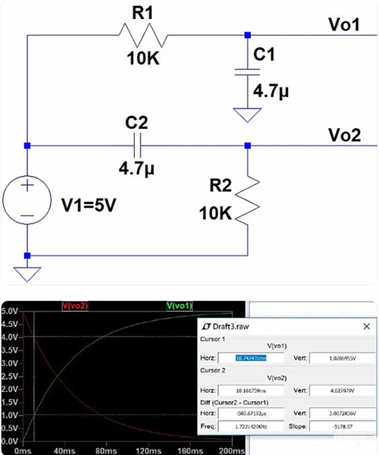Click the V1 voltage source symbol
Image resolution: width=379 pixels, height=455 pixels.
pyautogui.click(x=27, y=200)
